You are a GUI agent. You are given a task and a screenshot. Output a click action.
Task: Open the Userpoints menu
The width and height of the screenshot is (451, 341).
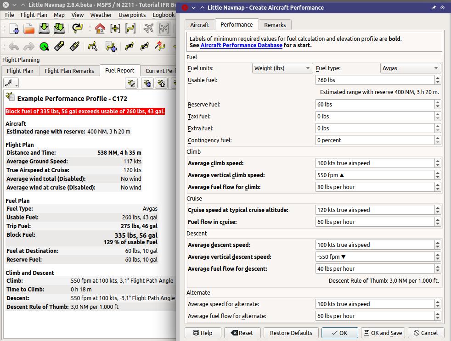click(x=132, y=15)
